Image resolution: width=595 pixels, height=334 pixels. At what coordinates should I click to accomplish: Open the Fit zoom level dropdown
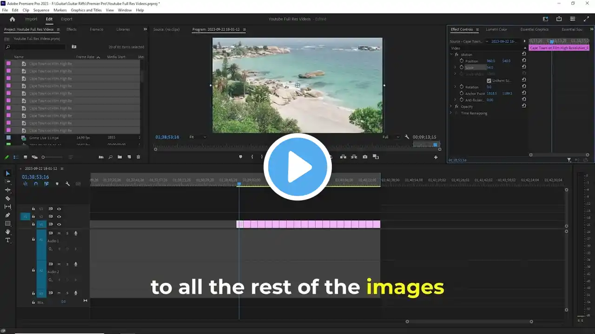click(198, 137)
